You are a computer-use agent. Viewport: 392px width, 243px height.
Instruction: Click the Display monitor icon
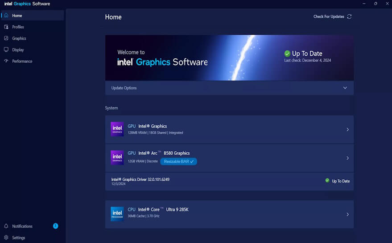(6, 50)
